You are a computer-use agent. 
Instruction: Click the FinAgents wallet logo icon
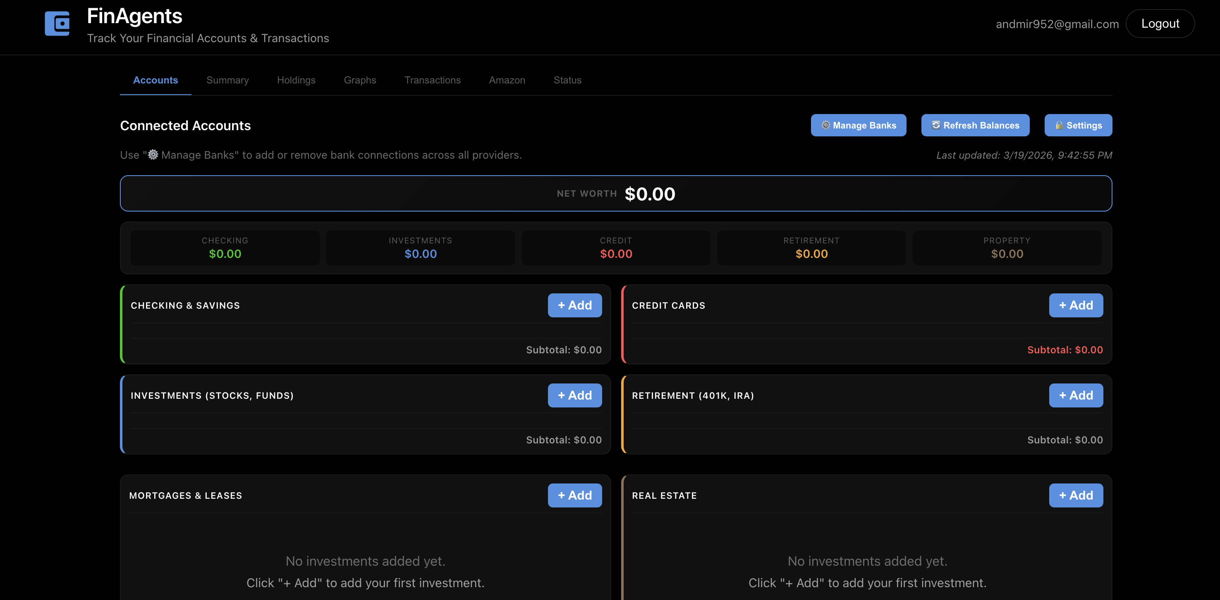point(57,24)
